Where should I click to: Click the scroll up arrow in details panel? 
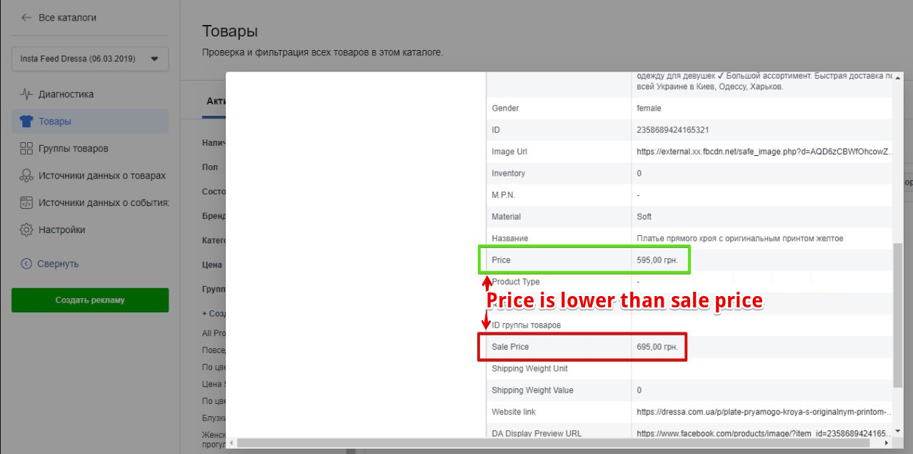point(898,77)
